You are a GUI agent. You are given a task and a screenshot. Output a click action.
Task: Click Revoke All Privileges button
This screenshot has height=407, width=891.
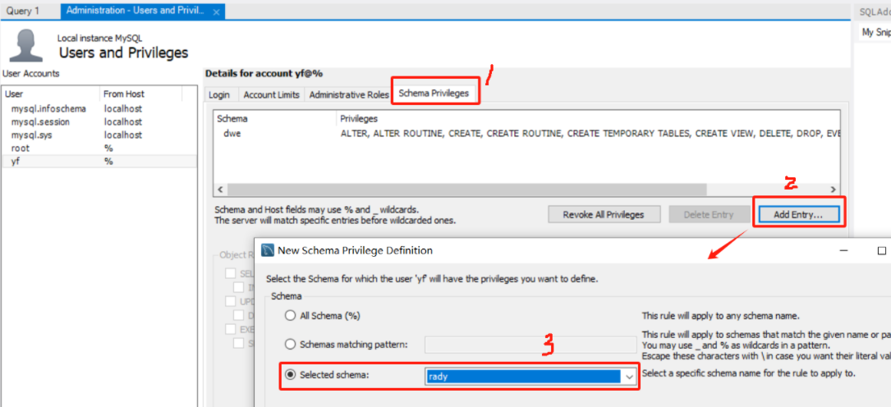(604, 214)
